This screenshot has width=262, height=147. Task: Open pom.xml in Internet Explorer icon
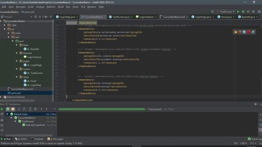click(253, 32)
